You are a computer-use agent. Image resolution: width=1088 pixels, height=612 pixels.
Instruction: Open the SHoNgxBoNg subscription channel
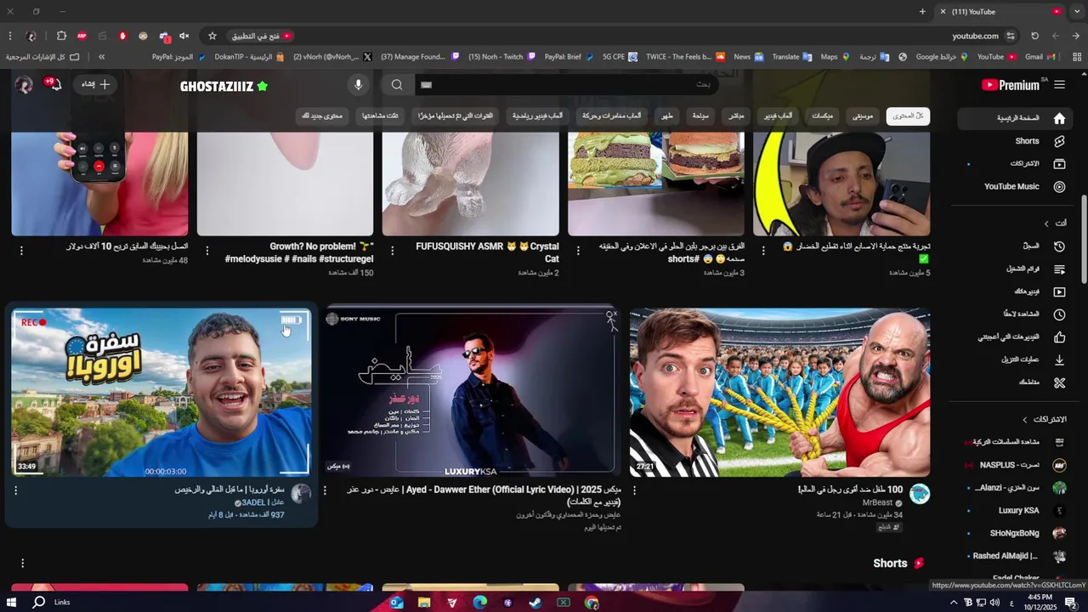(x=1013, y=533)
